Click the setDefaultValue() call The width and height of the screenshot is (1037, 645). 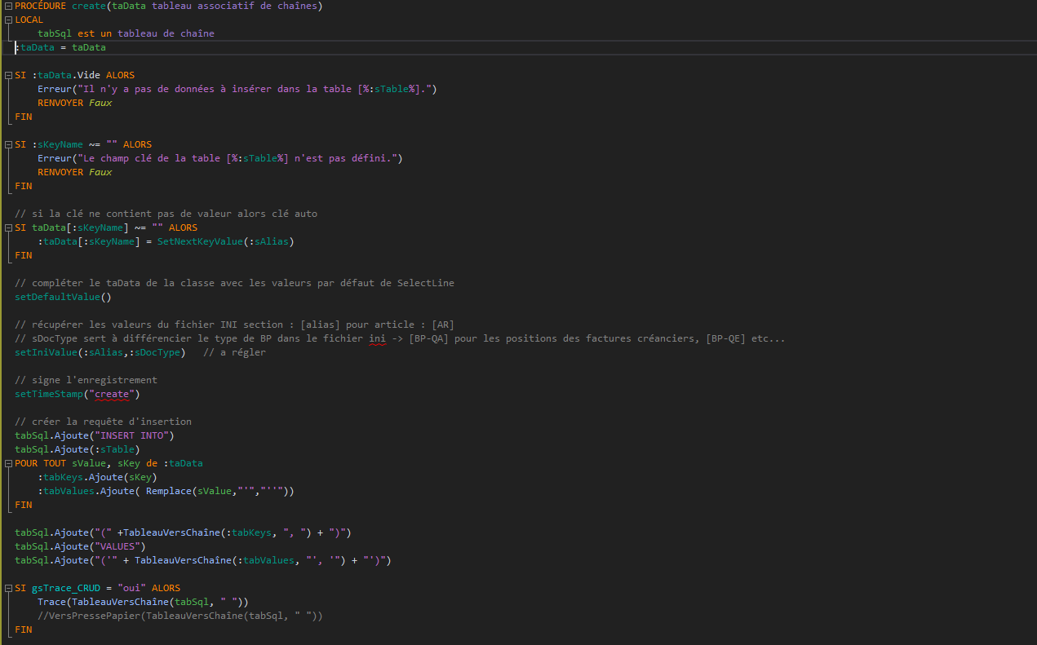coord(63,297)
